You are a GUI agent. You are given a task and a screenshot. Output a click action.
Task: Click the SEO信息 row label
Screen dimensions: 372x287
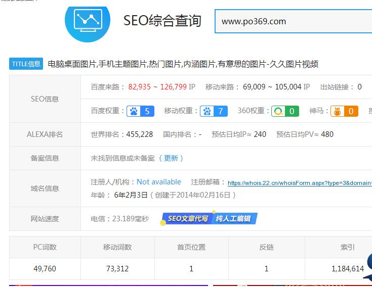[x=45, y=99]
